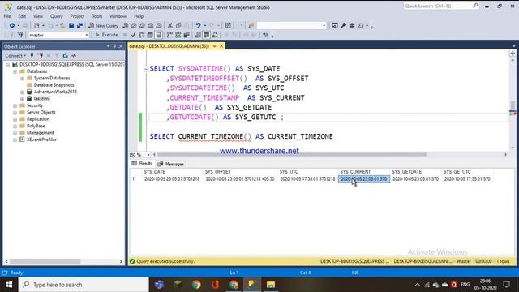Viewport: 519px width, 292px height.
Task: Collapse the Databases tree node
Action: point(15,71)
